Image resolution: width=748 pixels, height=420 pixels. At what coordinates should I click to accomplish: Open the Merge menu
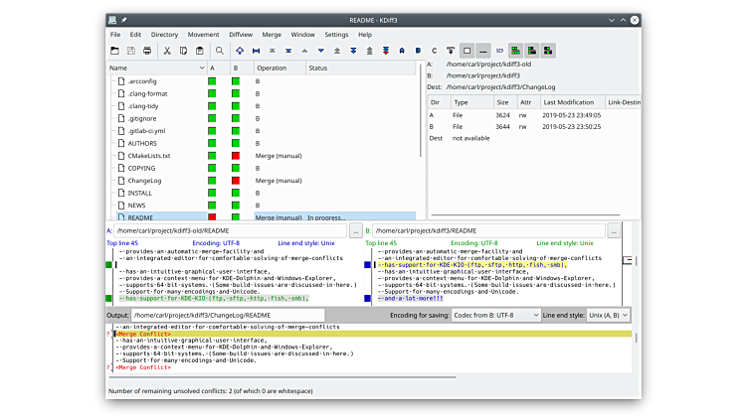click(x=271, y=34)
